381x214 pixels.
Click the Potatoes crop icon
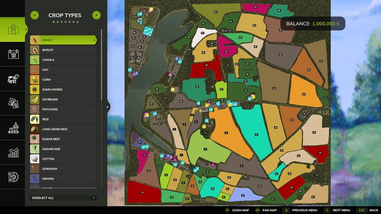click(35, 109)
